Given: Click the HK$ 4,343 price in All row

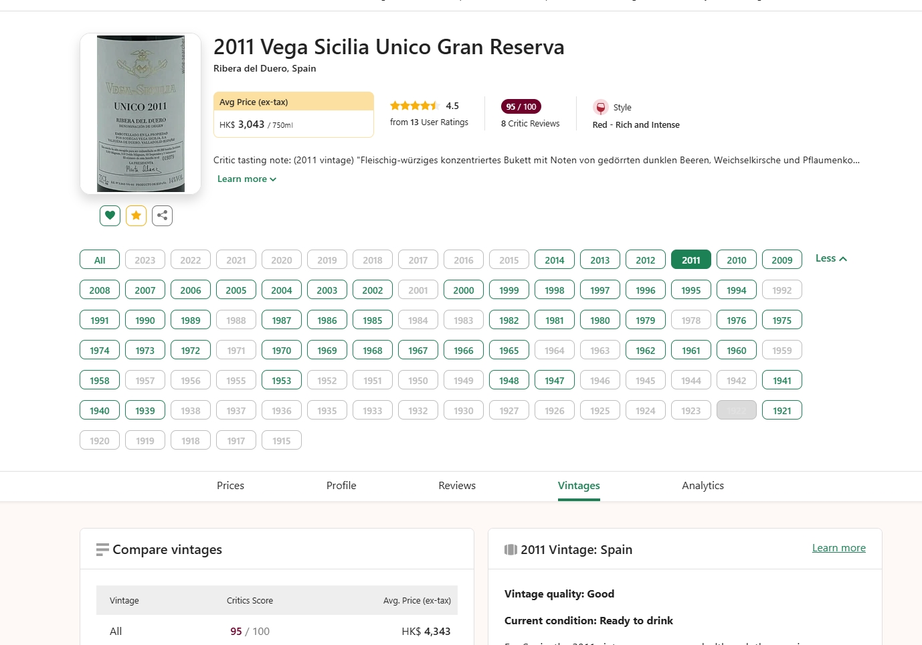Looking at the screenshot, I should (x=426, y=631).
